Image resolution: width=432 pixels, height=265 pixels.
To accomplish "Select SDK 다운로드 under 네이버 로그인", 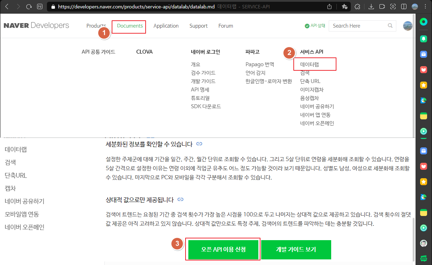I will [206, 106].
